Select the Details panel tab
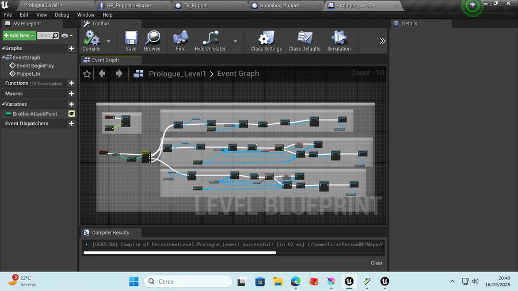Image resolution: width=518 pixels, height=291 pixels. [409, 24]
